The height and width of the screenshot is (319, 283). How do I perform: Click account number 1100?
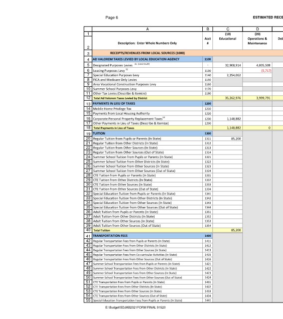click(208, 59)
